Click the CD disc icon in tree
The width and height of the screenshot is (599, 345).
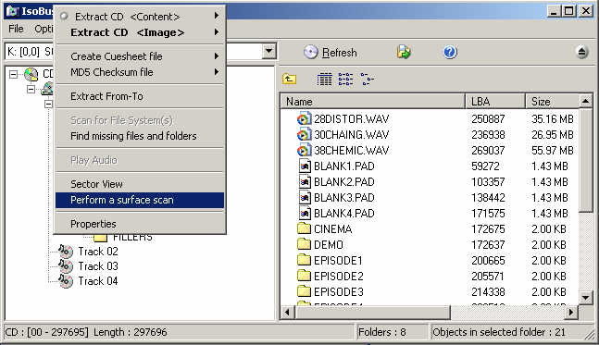click(31, 74)
